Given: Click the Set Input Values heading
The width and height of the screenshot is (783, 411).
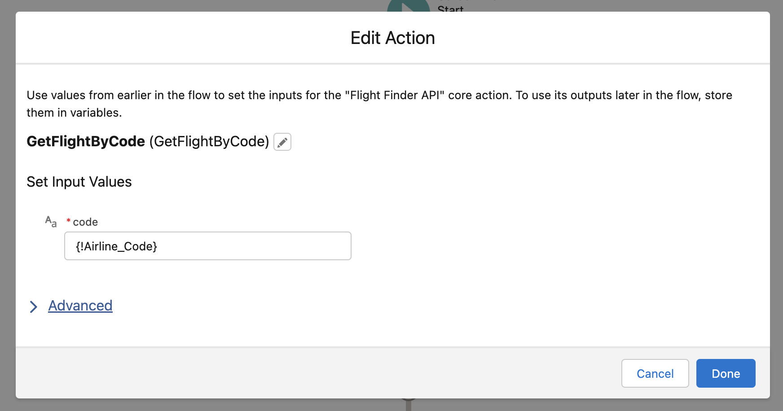Looking at the screenshot, I should click(x=79, y=182).
